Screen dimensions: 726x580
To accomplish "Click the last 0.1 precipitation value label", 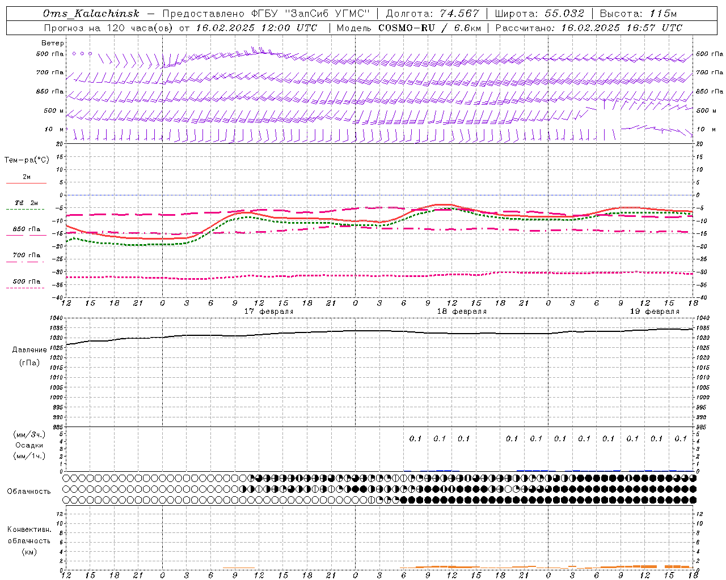I will tap(681, 438).
